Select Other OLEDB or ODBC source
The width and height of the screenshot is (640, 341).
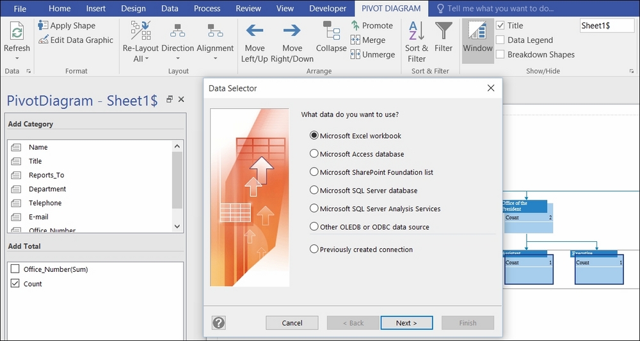[314, 226]
